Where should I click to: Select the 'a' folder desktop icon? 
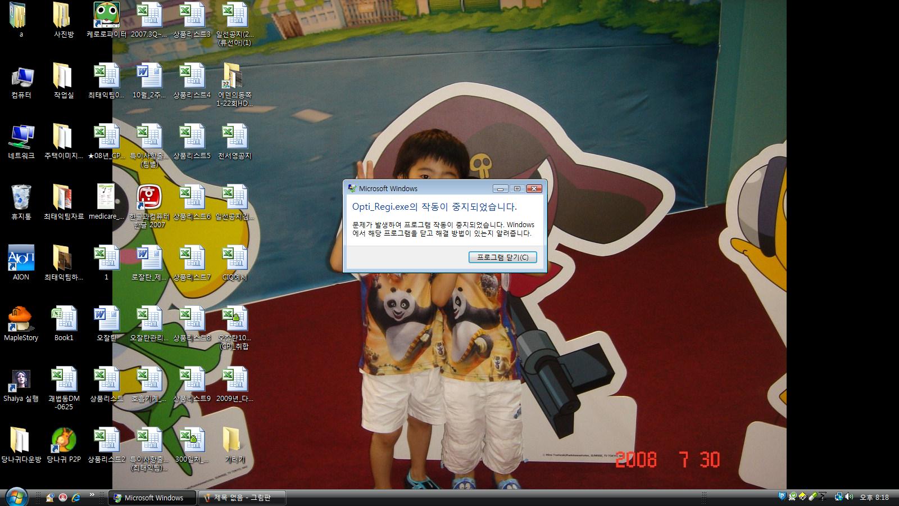pos(21,21)
